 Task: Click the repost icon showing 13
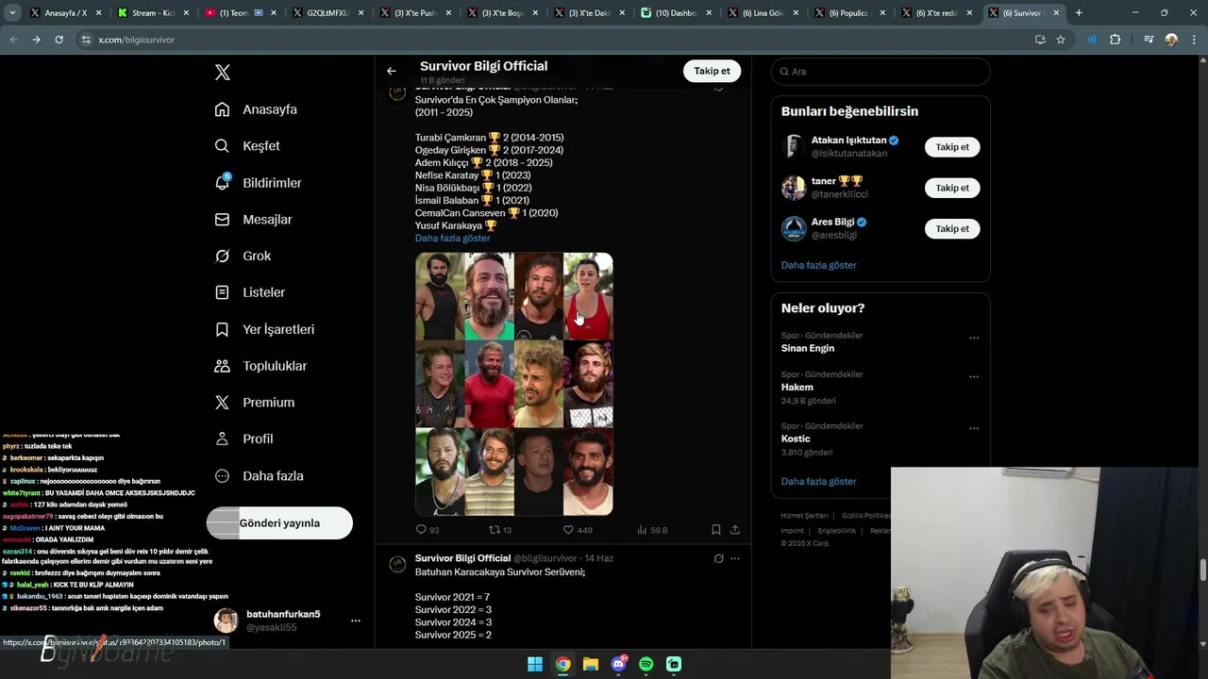(x=500, y=530)
